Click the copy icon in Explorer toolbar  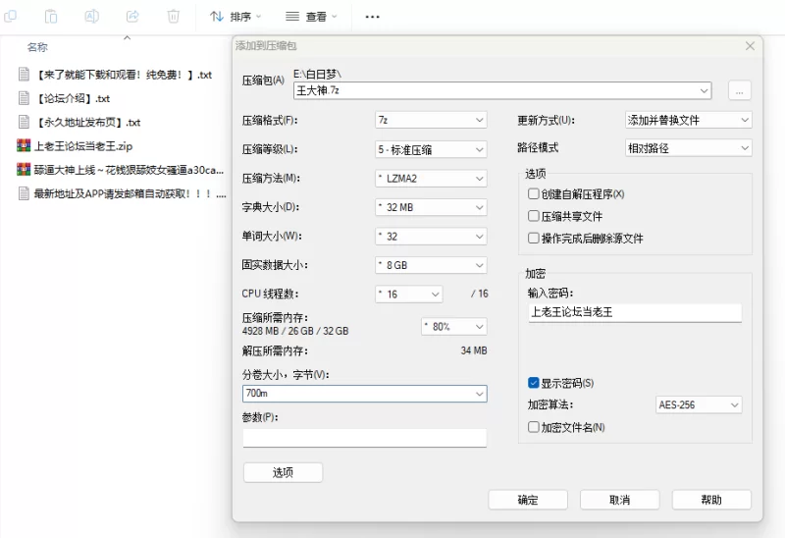point(10,17)
